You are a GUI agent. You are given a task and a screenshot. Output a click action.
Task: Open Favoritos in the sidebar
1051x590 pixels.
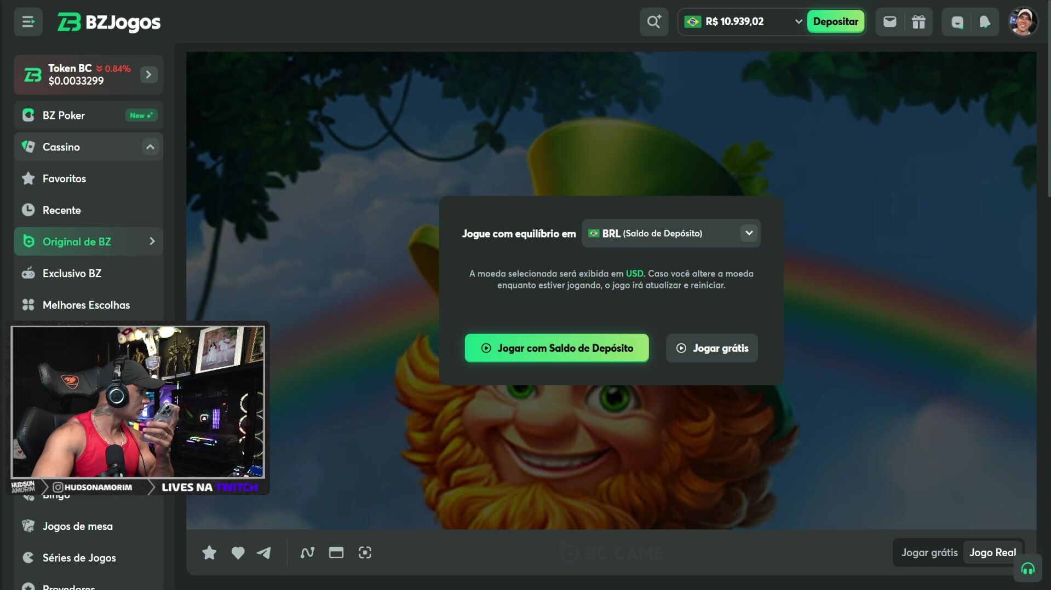[x=88, y=178]
